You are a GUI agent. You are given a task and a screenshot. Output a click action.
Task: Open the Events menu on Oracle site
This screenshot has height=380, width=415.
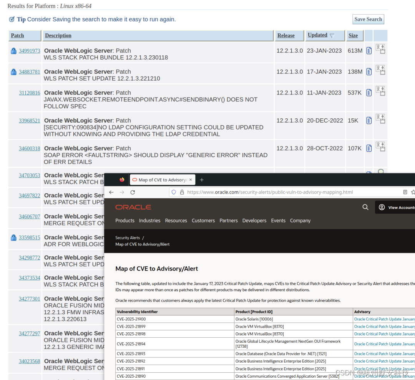[x=278, y=221]
